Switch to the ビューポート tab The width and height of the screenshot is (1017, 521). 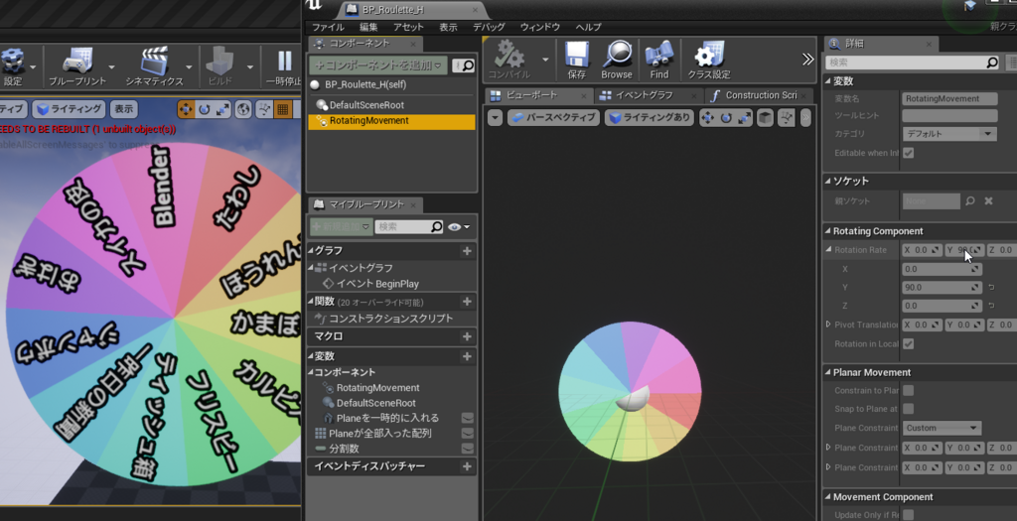tap(539, 95)
